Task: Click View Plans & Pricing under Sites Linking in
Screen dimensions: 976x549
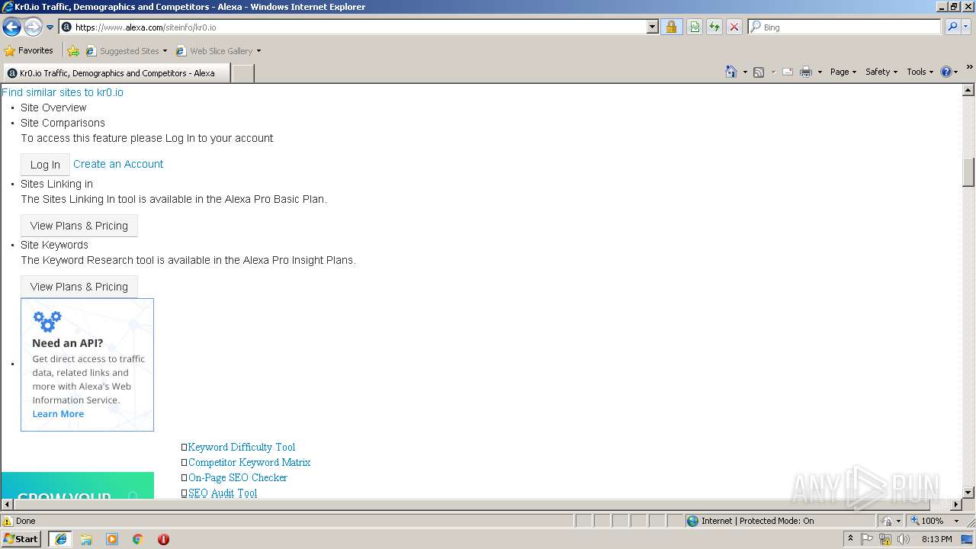Action: tap(79, 226)
